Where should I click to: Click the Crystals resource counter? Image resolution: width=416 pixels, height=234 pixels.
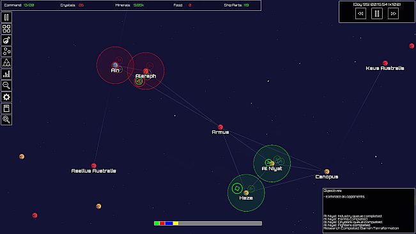click(x=72, y=5)
